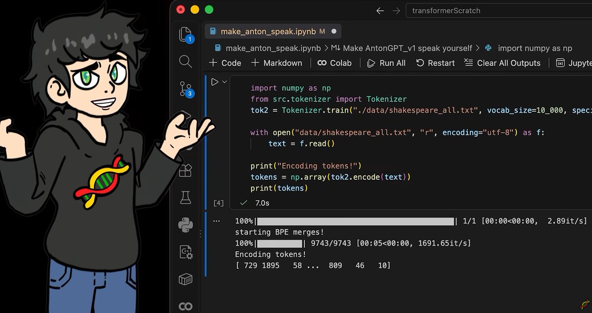Click the code line 'print(tokens)'
Viewport: 592px width, 313px height.
pyautogui.click(x=279, y=188)
